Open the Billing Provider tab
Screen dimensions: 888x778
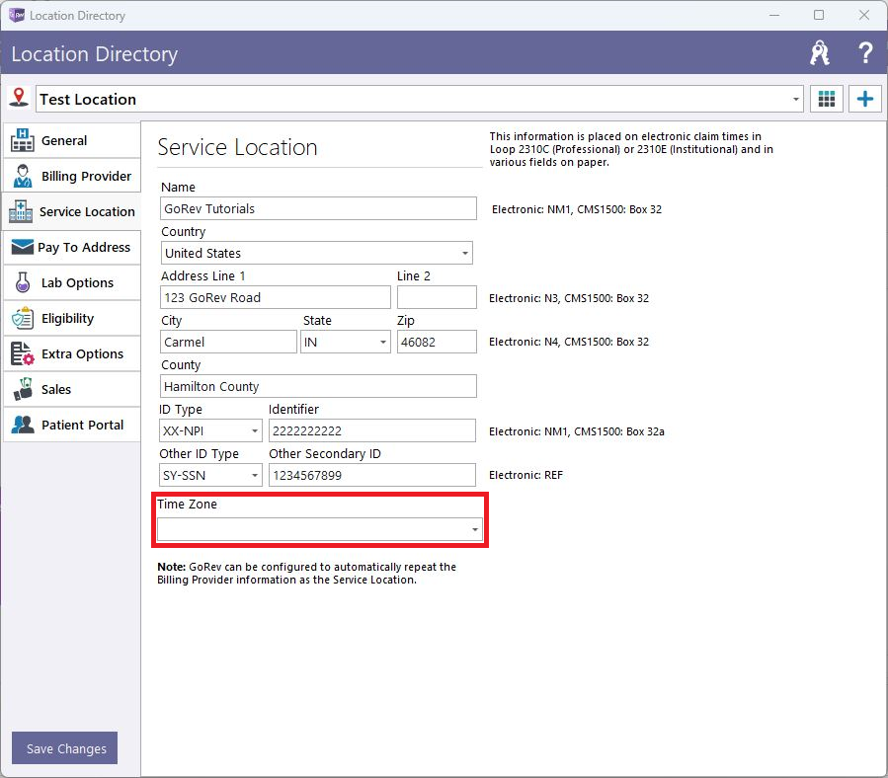coord(71,176)
